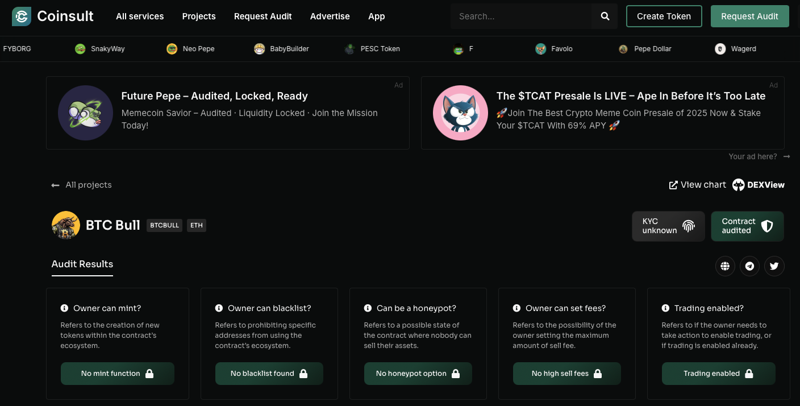Click the Contract audited badge
Image resolution: width=800 pixels, height=406 pixels.
[747, 226]
